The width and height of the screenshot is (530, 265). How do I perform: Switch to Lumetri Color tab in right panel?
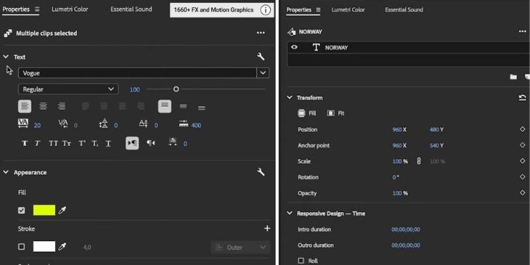pos(348,10)
